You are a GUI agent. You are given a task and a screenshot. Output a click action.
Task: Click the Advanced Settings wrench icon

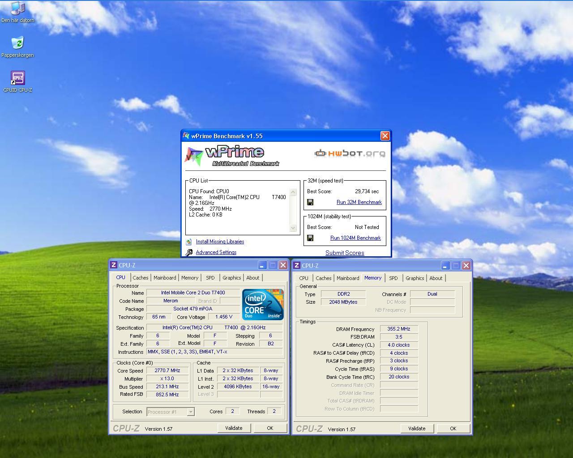189,252
